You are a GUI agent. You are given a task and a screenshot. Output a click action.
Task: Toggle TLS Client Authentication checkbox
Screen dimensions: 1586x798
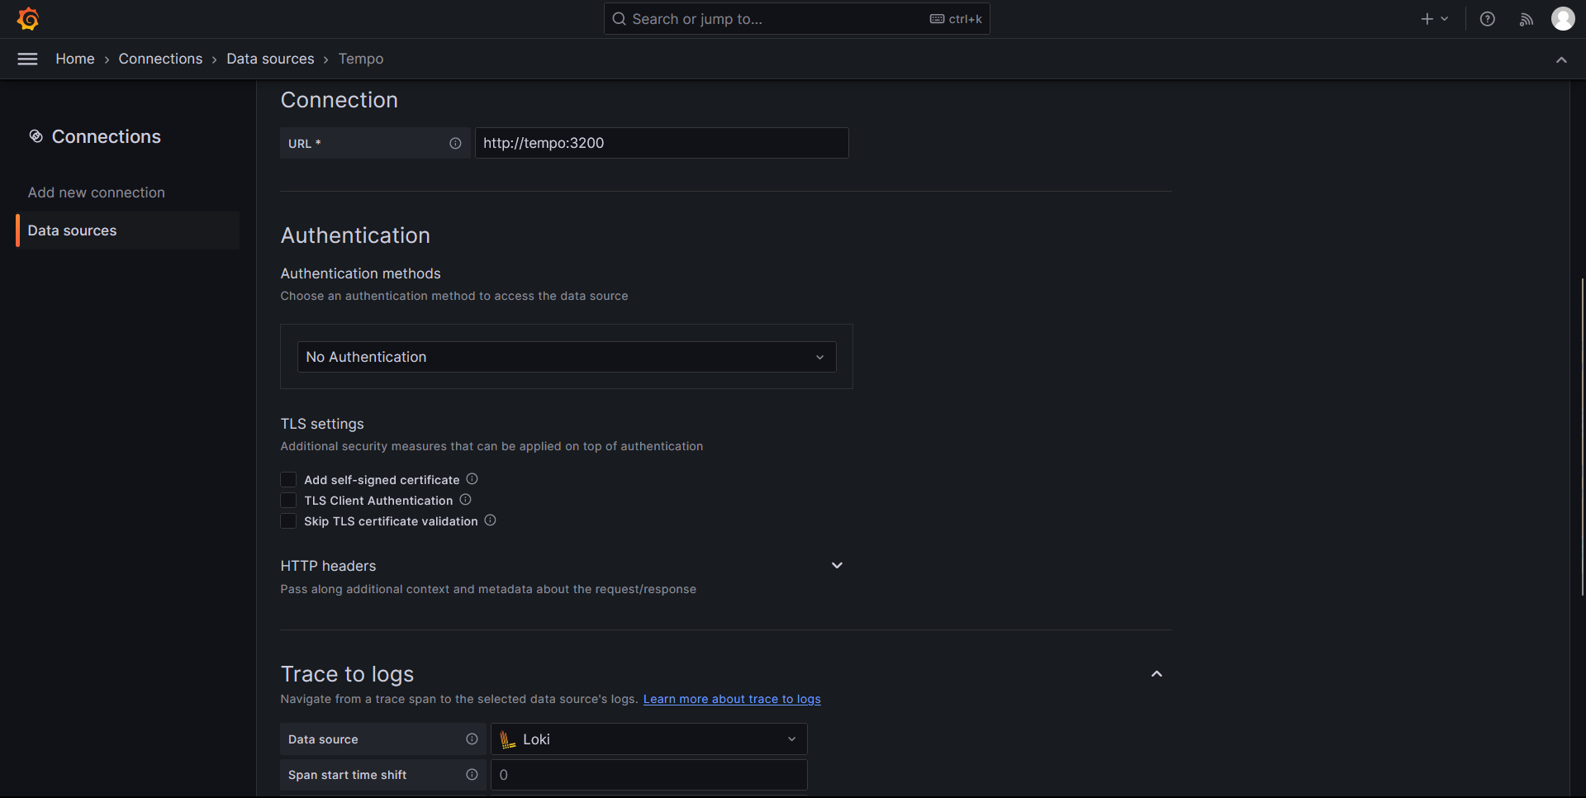(288, 501)
